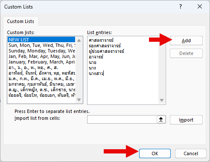Focus the Import list from cells field
Screen dimensions: 210x162
(122, 119)
